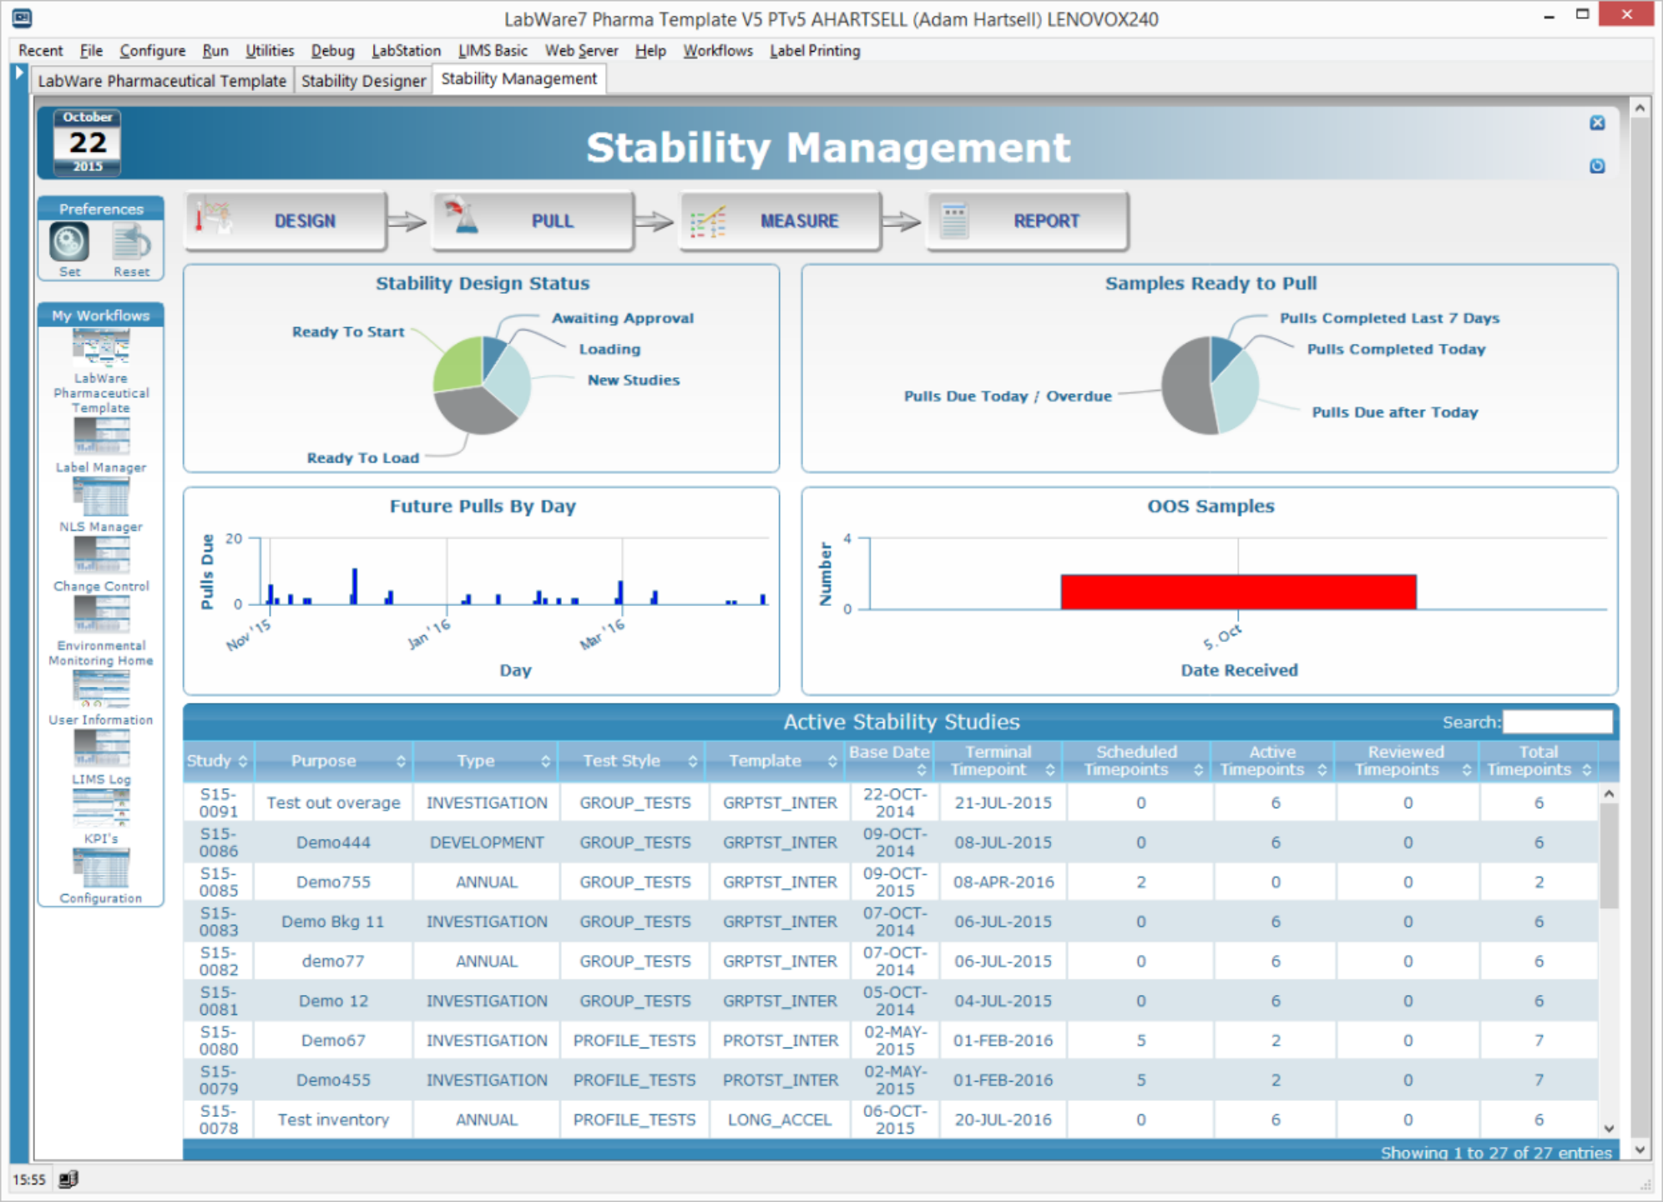This screenshot has width=1663, height=1202.
Task: Click the Active Stability Studies search field
Action: (x=1557, y=722)
